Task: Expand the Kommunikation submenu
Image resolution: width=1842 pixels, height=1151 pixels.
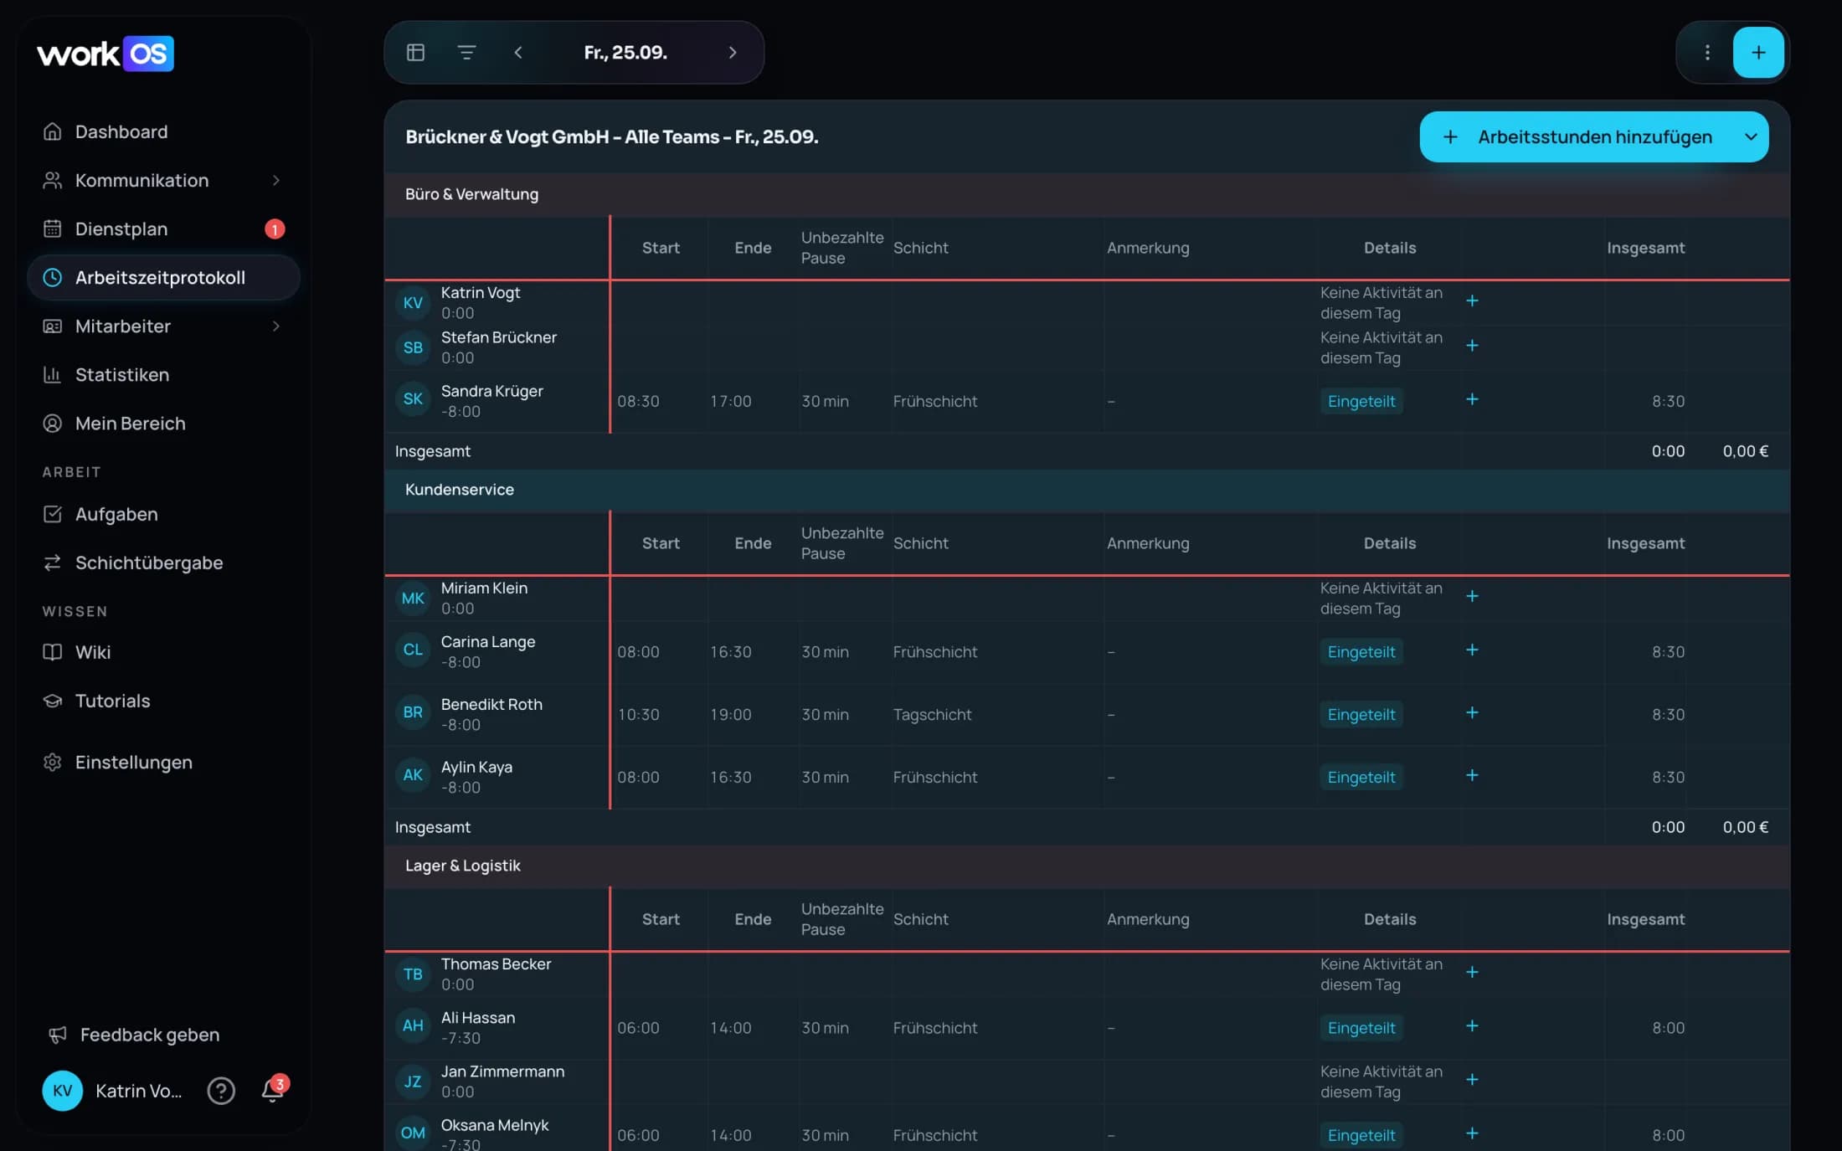Action: [x=275, y=181]
